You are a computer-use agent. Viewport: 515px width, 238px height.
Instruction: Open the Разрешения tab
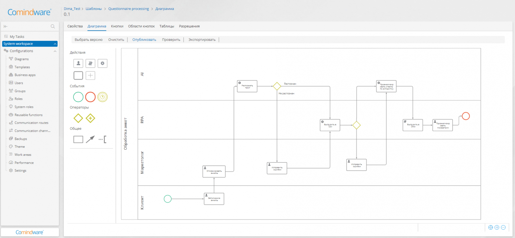(189, 26)
